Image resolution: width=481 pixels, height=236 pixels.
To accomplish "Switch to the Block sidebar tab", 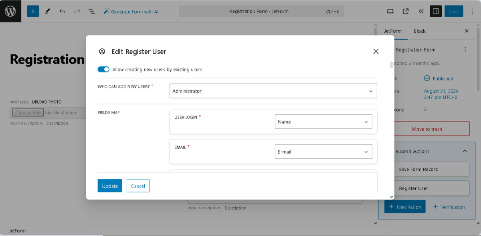I will click(x=420, y=31).
